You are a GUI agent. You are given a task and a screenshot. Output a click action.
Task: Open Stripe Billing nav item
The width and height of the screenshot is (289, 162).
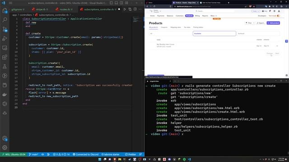pos(197,16)
